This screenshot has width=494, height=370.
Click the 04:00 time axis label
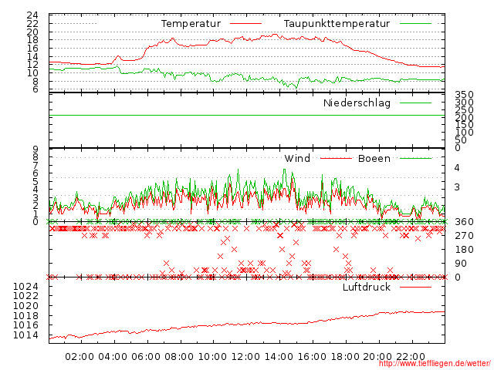[x=113, y=357]
